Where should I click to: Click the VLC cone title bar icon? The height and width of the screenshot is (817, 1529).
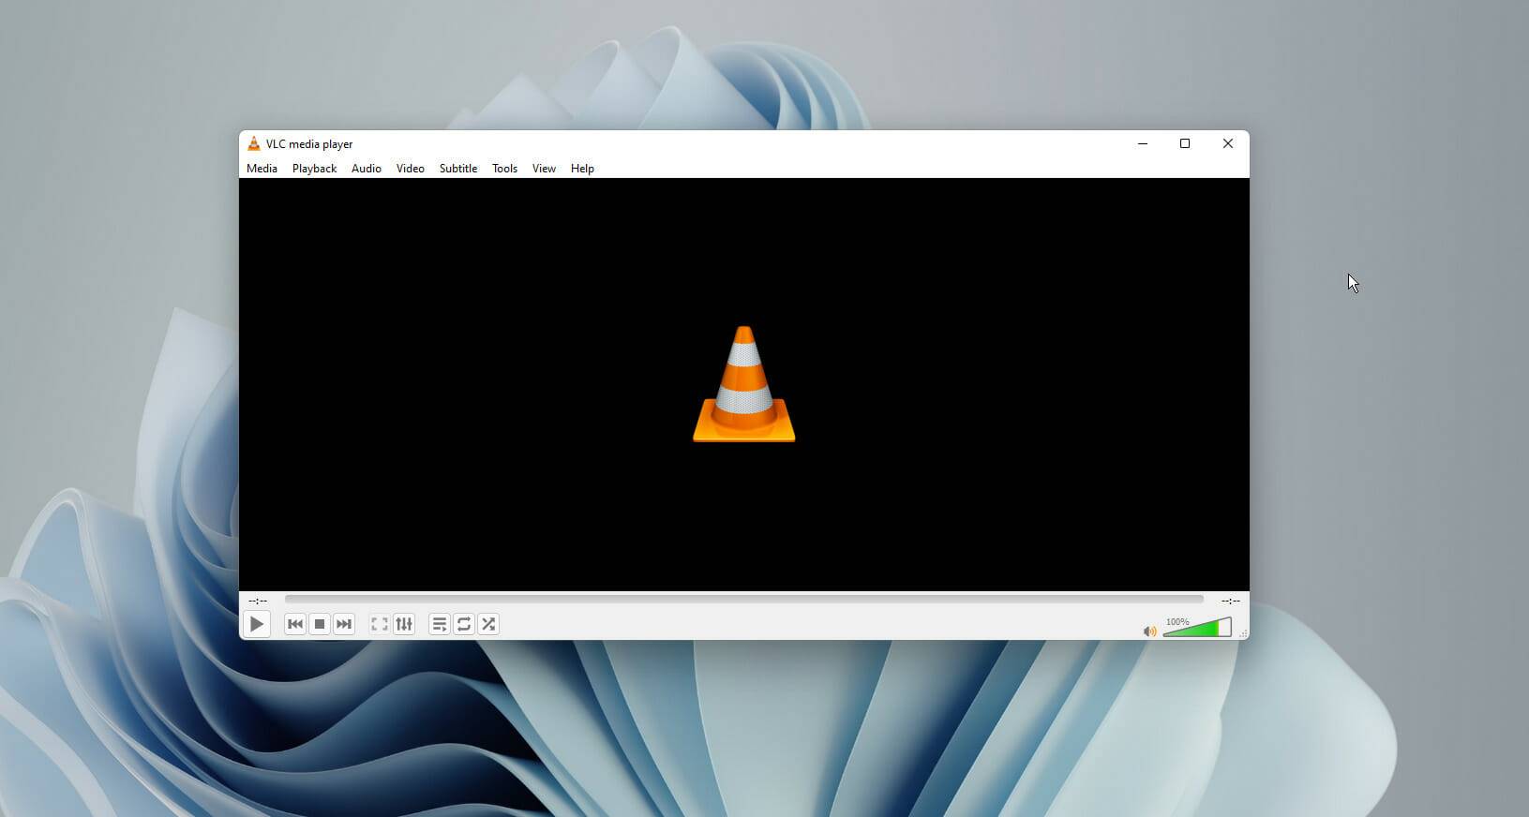pos(253,143)
